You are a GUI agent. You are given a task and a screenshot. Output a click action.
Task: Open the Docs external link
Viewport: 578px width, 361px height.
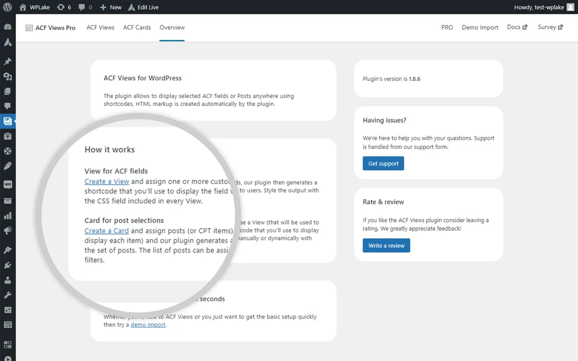pyautogui.click(x=517, y=27)
